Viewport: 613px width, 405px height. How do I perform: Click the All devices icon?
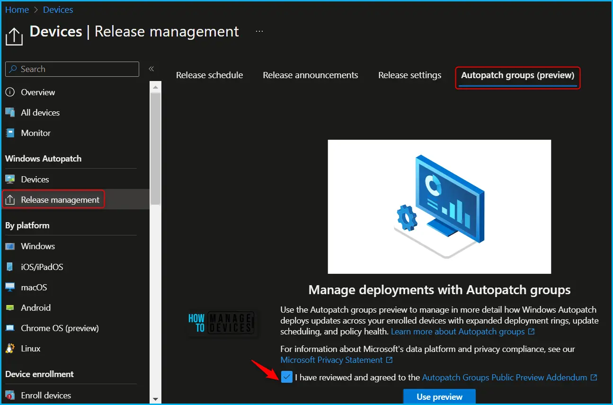10,113
